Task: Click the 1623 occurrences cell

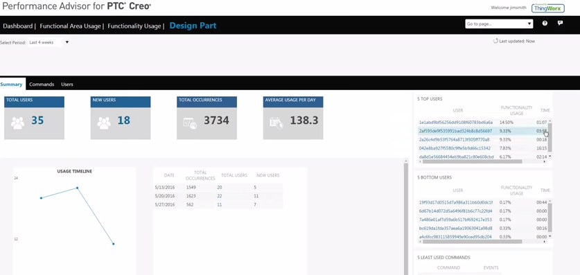Action: pyautogui.click(x=191, y=196)
